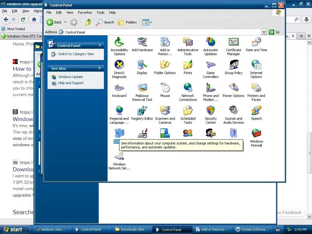Switch to Downloads taskbar button

coord(132,229)
